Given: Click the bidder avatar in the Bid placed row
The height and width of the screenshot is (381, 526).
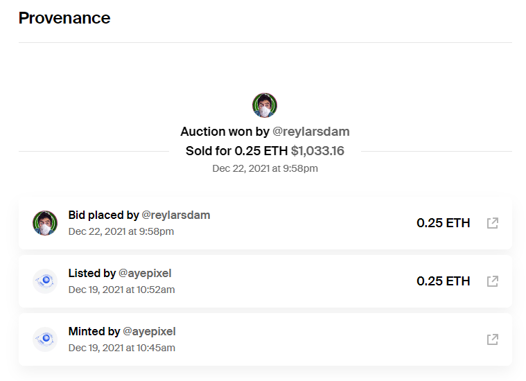Looking at the screenshot, I should pyautogui.click(x=45, y=223).
